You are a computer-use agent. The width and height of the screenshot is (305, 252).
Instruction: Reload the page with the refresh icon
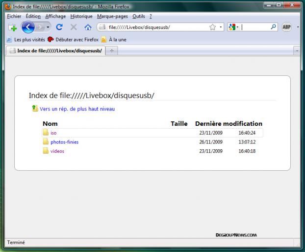pos(59,27)
